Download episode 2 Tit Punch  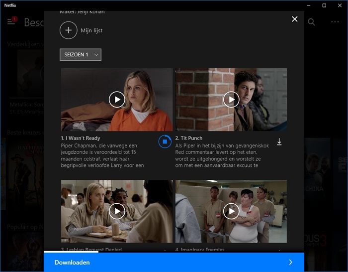tap(279, 141)
